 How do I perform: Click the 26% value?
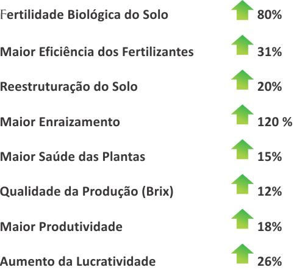pyautogui.click(x=270, y=261)
